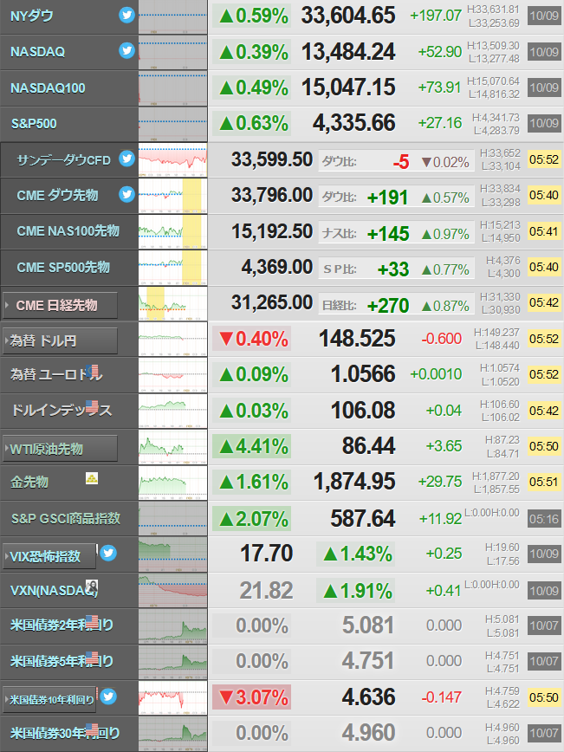Open the CME 日経先物 mini chart
The width and height of the screenshot is (564, 752).
click(172, 303)
